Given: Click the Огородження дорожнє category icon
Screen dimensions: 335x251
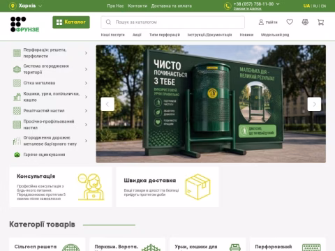Looking at the screenshot, I should pos(17,141).
